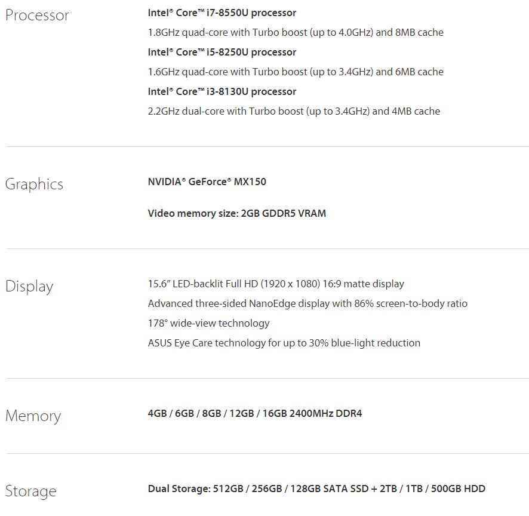Click the Memory section heading
The height and width of the screenshot is (516, 529).
[33, 416]
